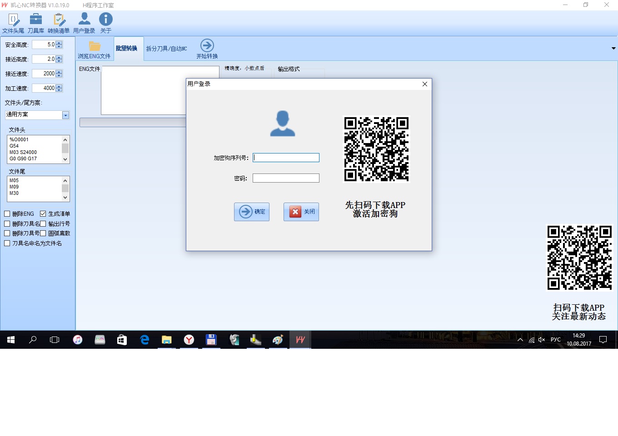This screenshot has height=436, width=618.
Task: Click the QR code in login dialog
Action: click(376, 149)
